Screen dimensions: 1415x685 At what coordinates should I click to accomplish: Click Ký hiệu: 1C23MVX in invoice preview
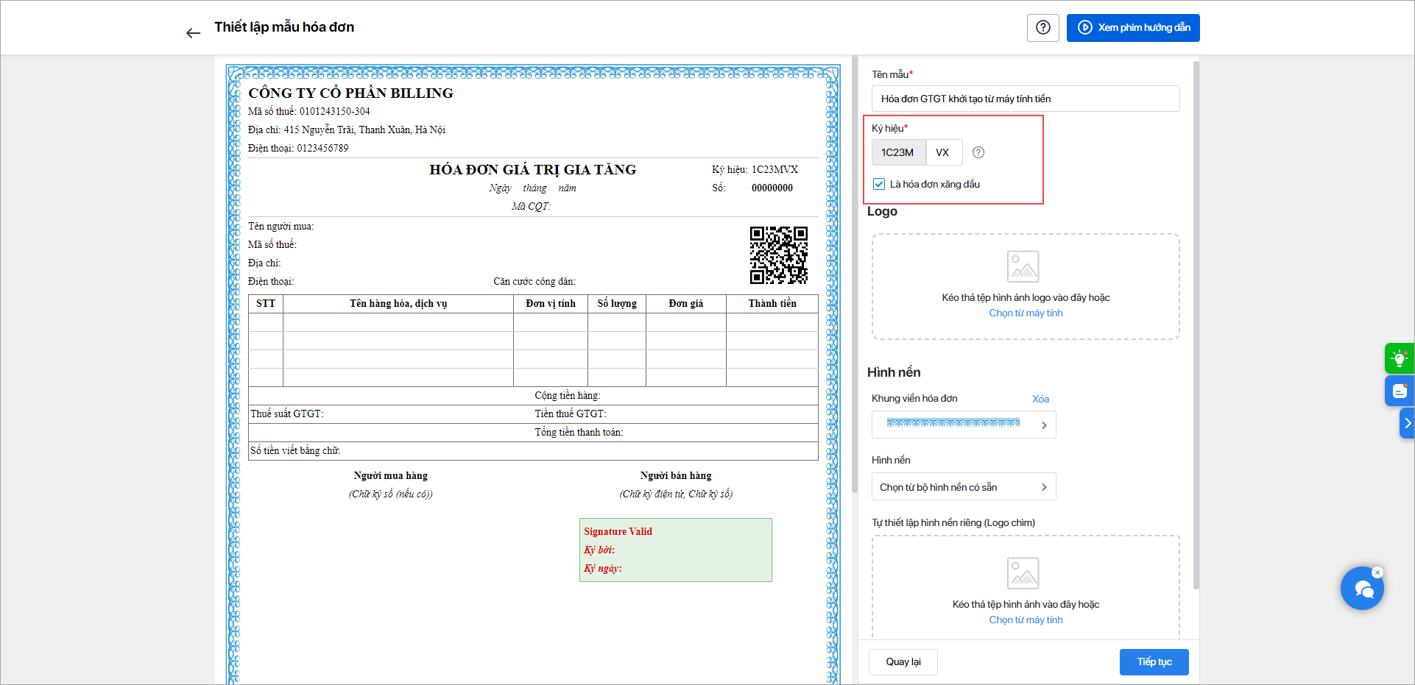tap(755, 170)
